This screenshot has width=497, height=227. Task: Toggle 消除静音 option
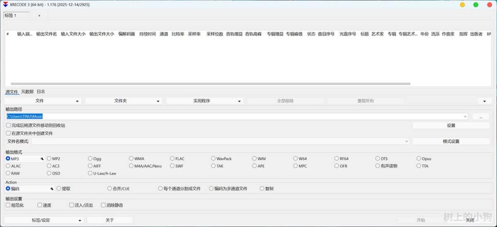[x=103, y=205]
